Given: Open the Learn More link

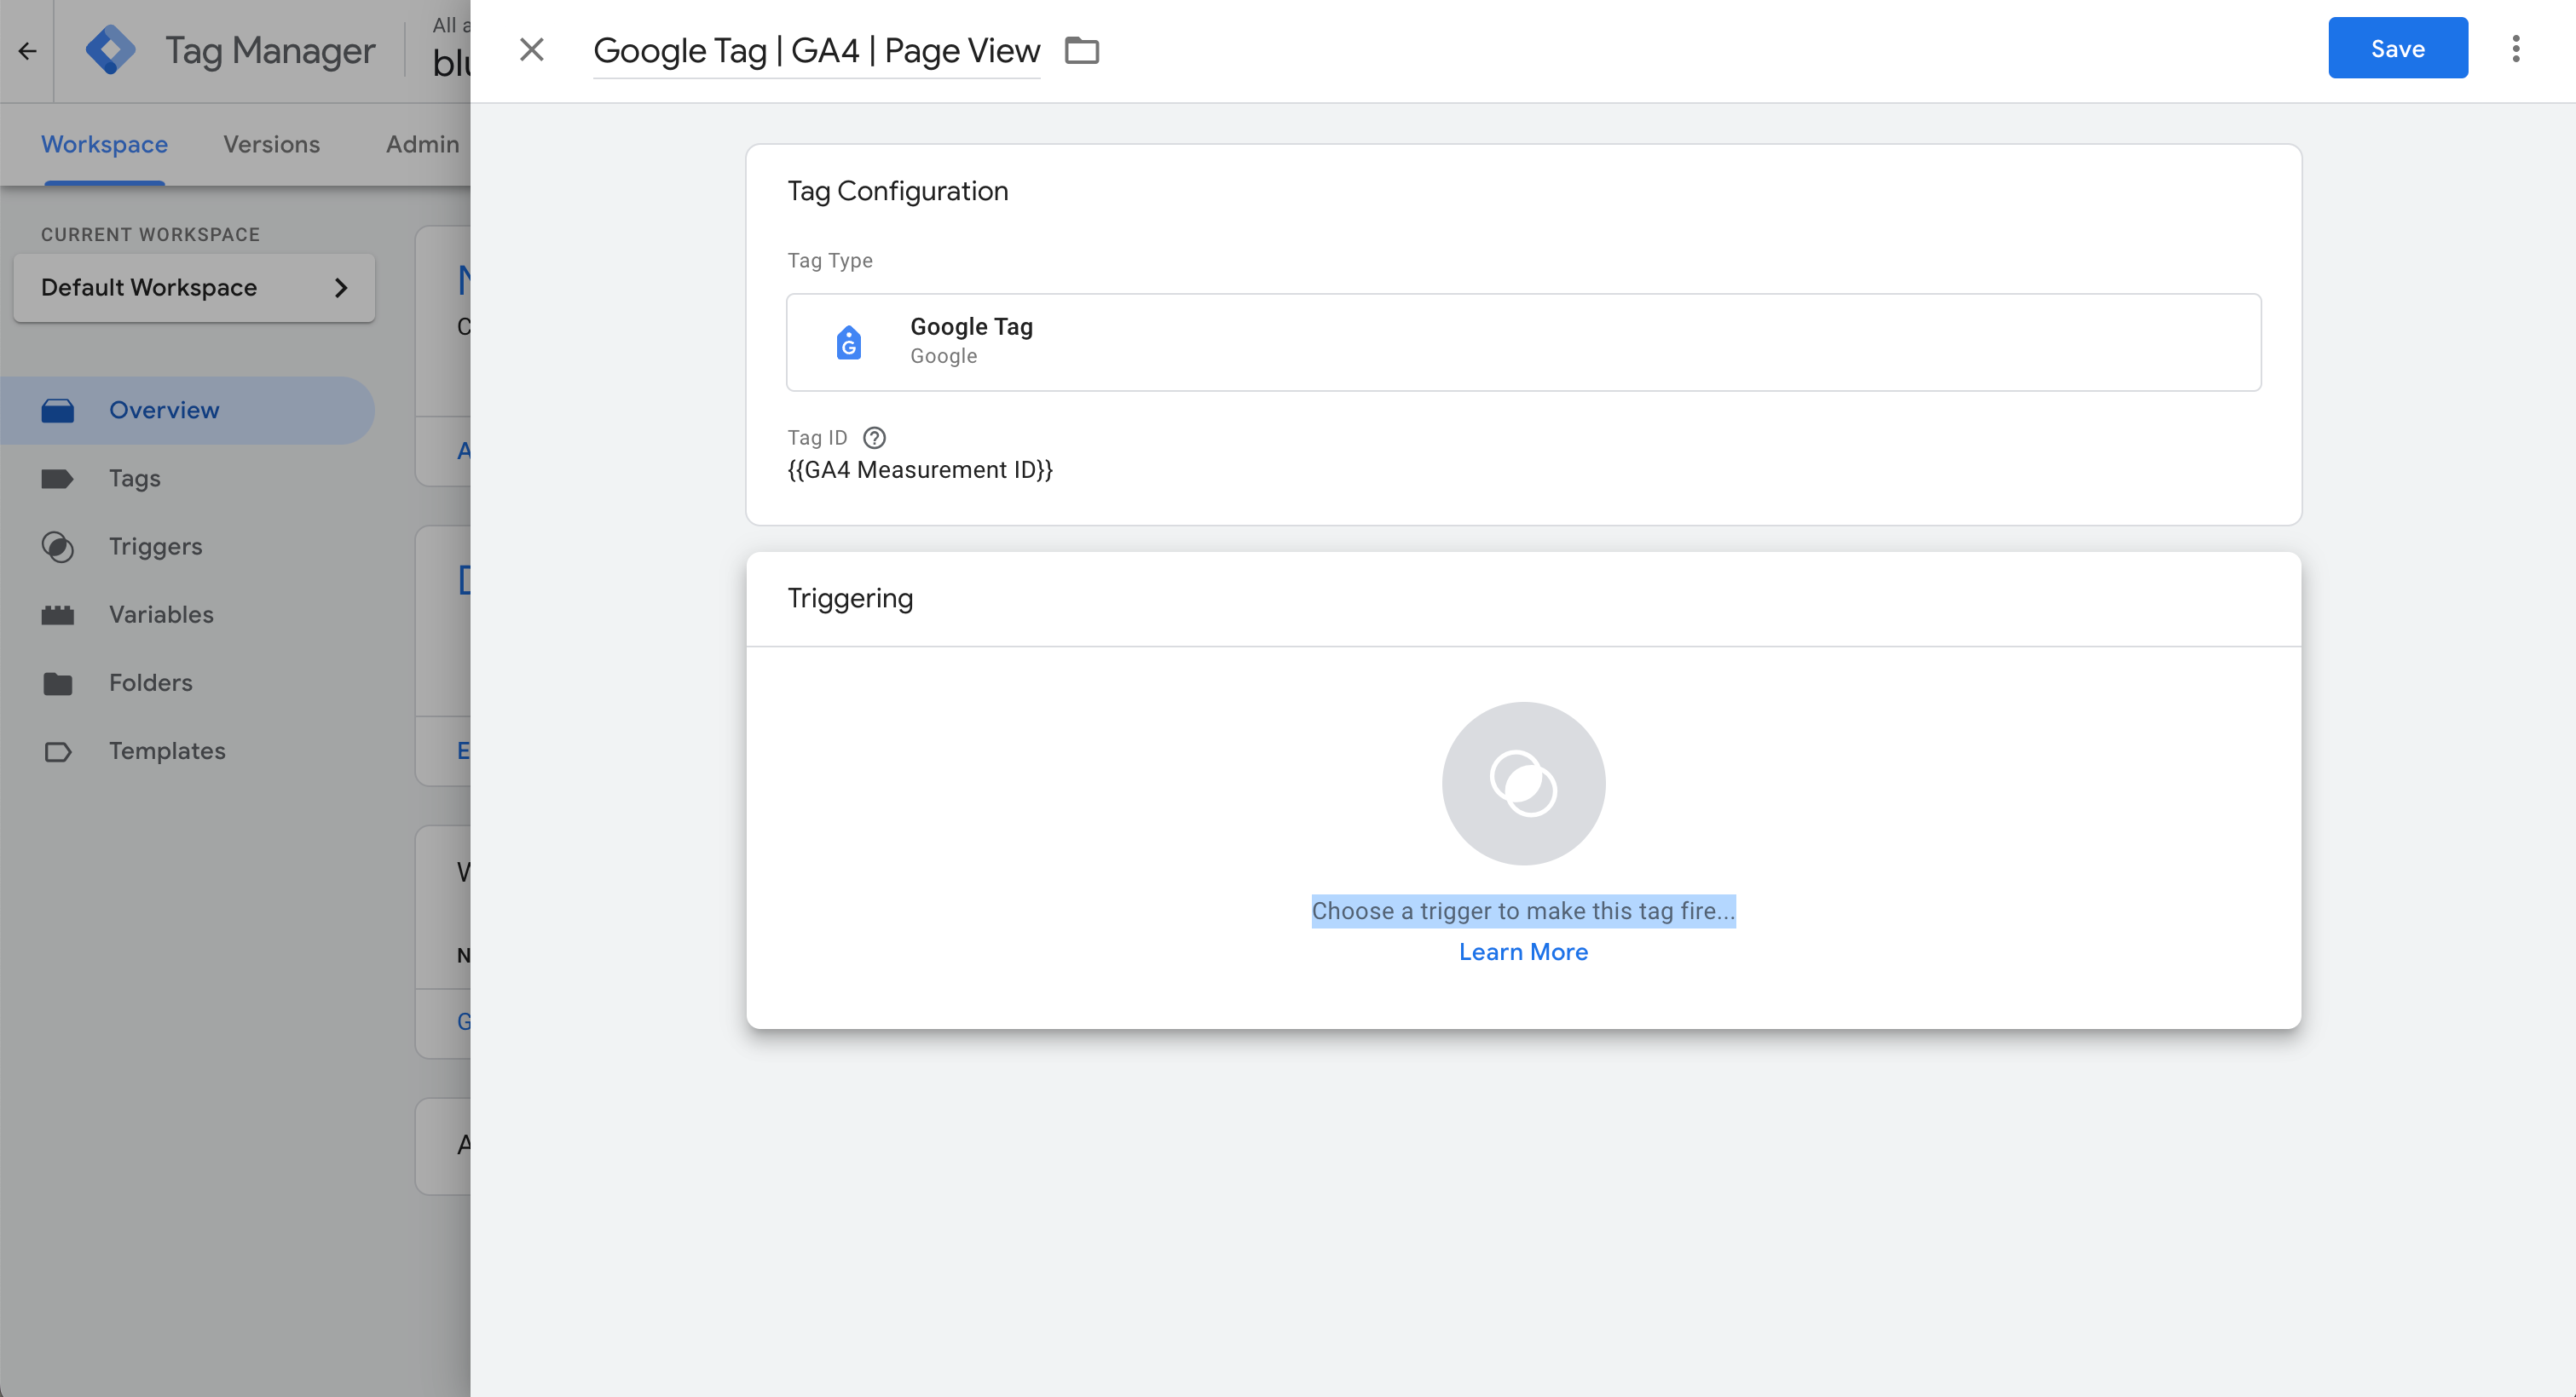Looking at the screenshot, I should pos(1523,951).
